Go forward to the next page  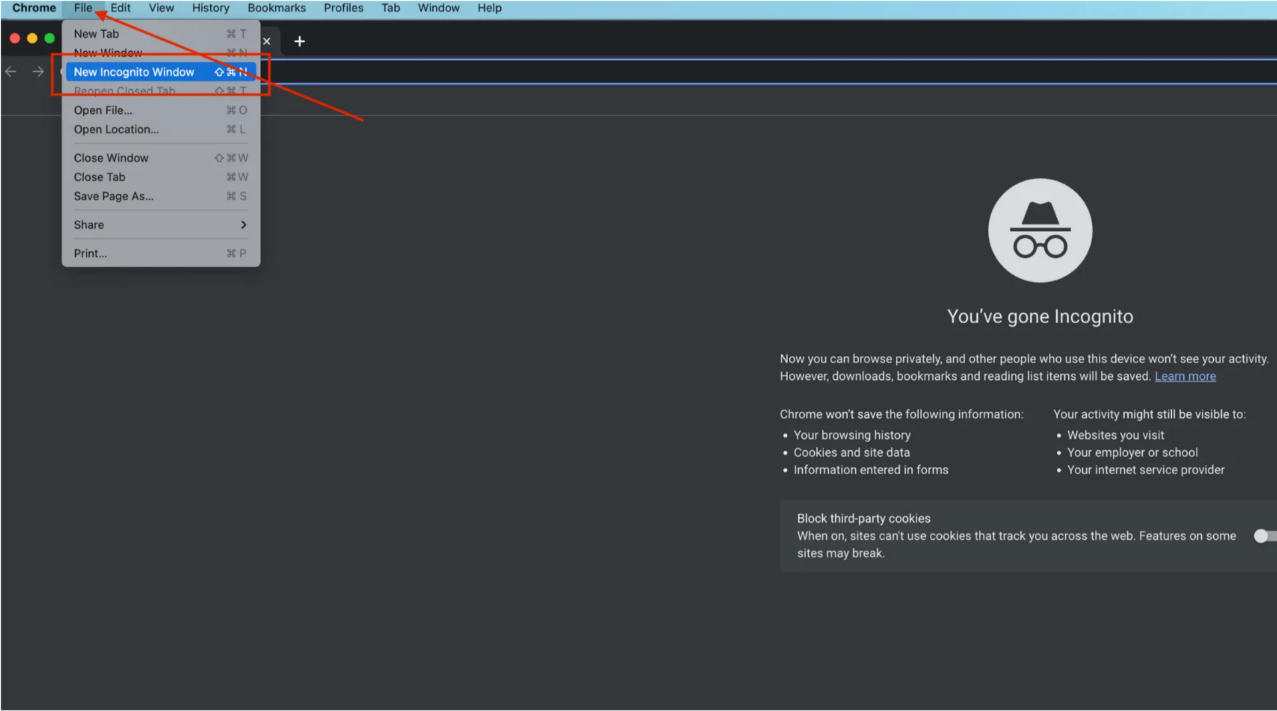(x=38, y=72)
